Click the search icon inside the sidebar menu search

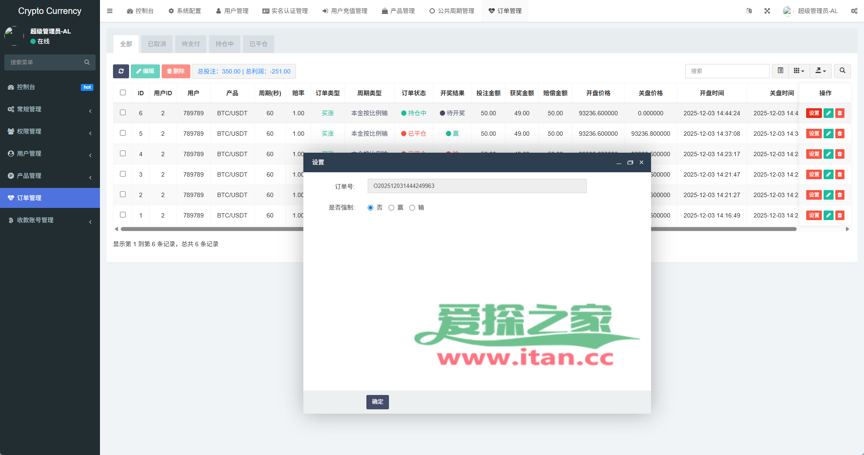(87, 62)
